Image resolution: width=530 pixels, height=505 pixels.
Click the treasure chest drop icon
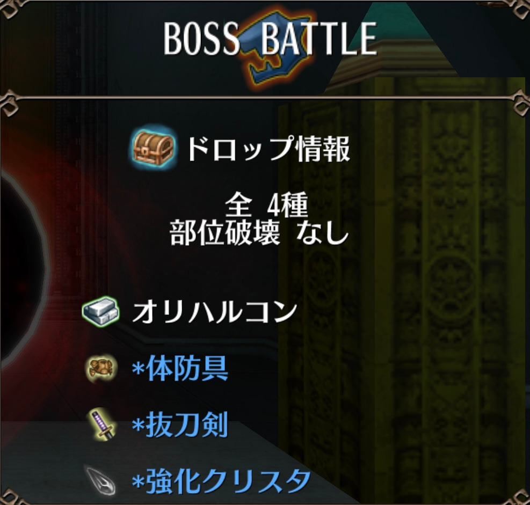153,148
